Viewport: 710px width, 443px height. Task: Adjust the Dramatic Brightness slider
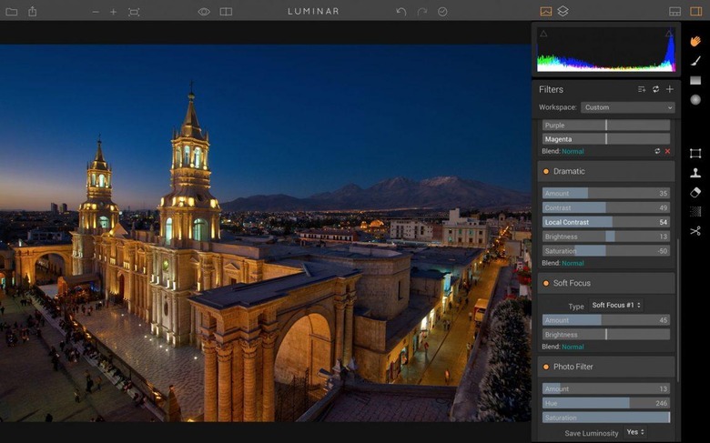pos(606,237)
